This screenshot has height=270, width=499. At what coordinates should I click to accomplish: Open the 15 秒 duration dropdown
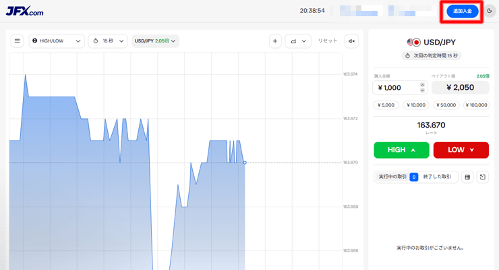(x=108, y=41)
